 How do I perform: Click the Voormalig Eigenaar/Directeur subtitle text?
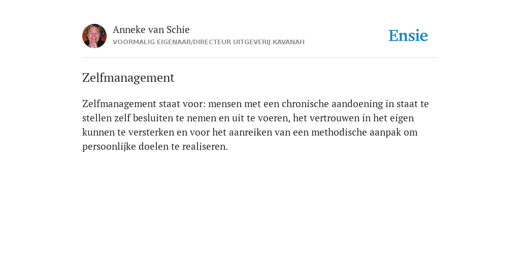pos(209,42)
